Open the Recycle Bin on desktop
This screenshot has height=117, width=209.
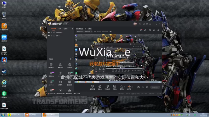4,16
